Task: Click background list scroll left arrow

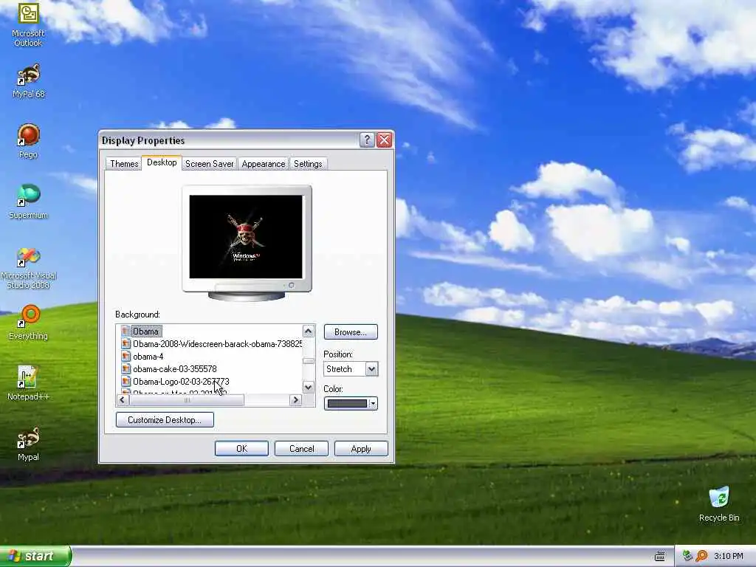Action: point(123,399)
